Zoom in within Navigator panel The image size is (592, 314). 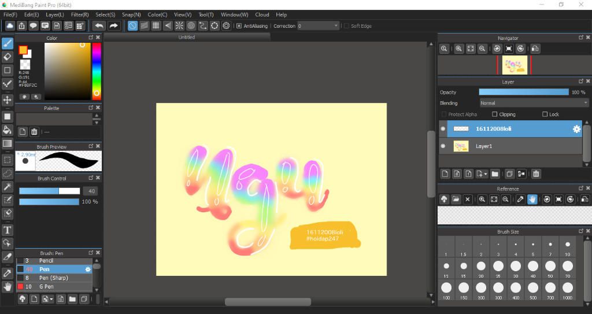pyautogui.click(x=458, y=49)
